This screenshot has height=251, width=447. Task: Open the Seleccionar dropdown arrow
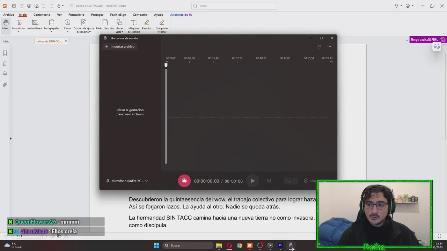[19, 32]
